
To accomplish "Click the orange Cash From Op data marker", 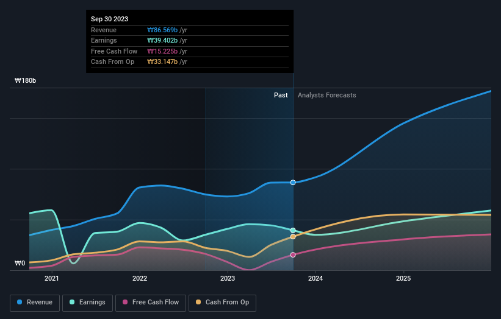I will point(293,237).
